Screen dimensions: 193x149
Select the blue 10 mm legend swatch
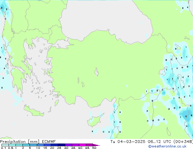[x=40, y=145]
